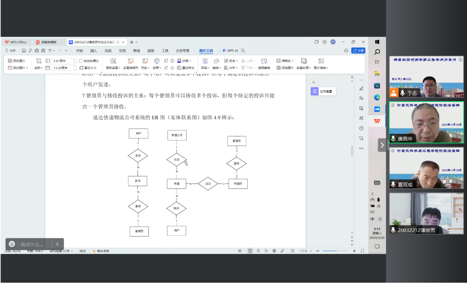Click the zoom out minus button

pos(318,251)
